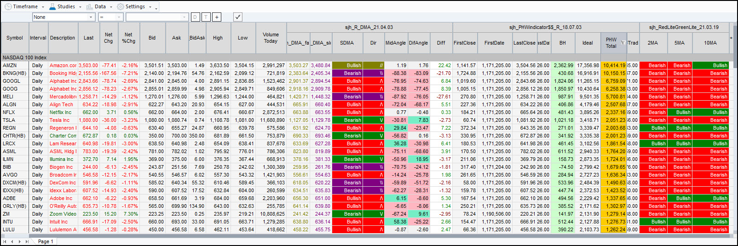
Task: Select the REGN symbol cell
Action: 15,128
